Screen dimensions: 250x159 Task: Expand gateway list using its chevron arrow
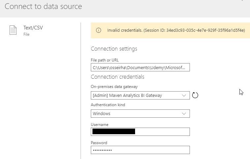tap(184, 96)
